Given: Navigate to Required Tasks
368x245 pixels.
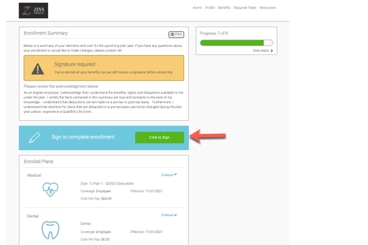Looking at the screenshot, I should coord(244,8).
